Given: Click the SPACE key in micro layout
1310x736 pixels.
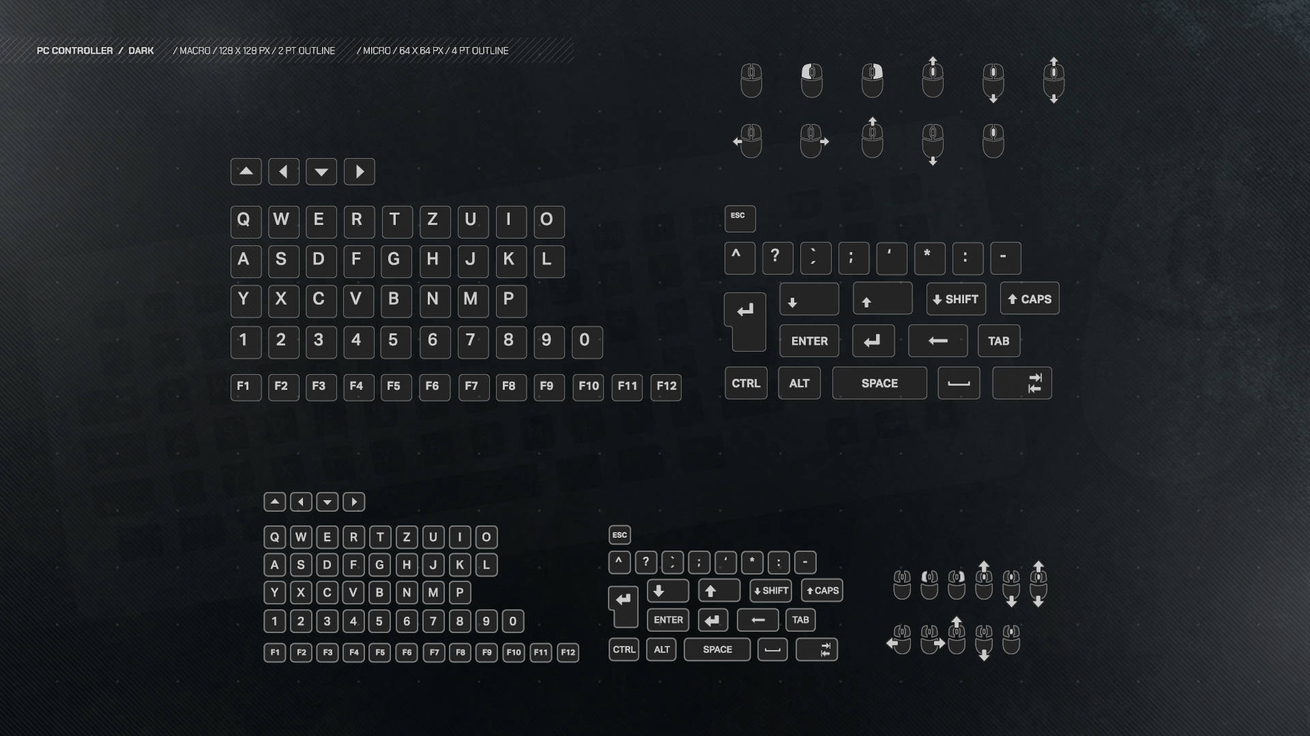Looking at the screenshot, I should pos(717,649).
